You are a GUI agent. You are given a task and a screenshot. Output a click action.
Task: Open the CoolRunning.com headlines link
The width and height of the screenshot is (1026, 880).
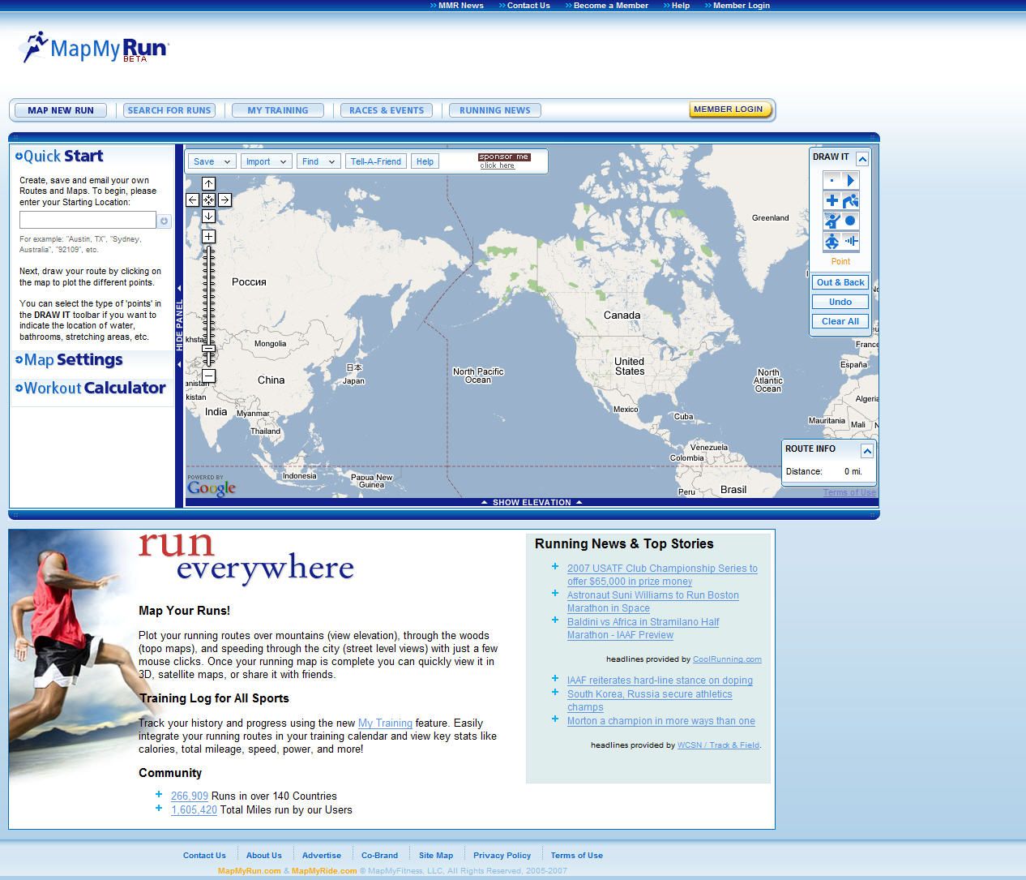coord(727,659)
